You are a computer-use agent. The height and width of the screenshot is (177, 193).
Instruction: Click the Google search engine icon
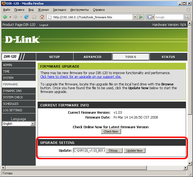click(149, 17)
